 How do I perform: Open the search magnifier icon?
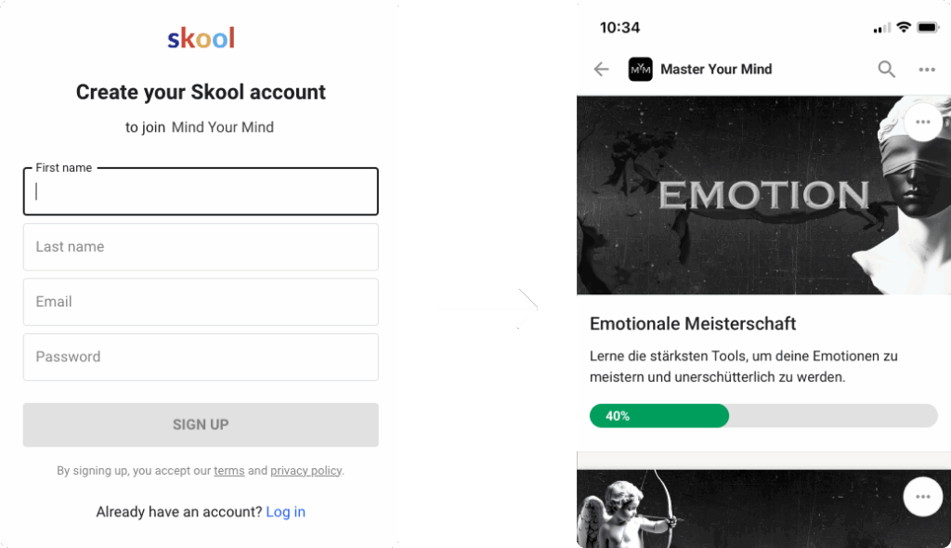click(x=887, y=69)
